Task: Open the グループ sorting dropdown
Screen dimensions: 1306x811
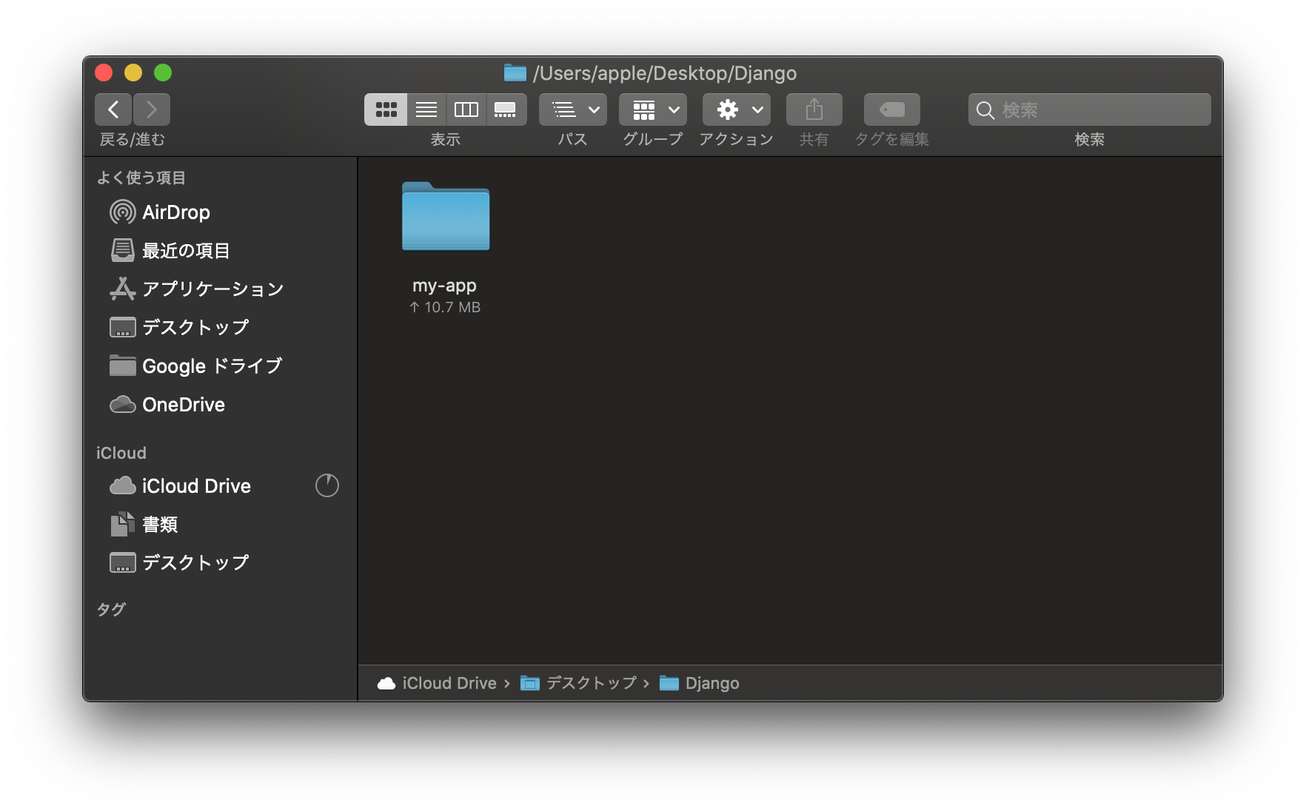Action: coord(652,109)
